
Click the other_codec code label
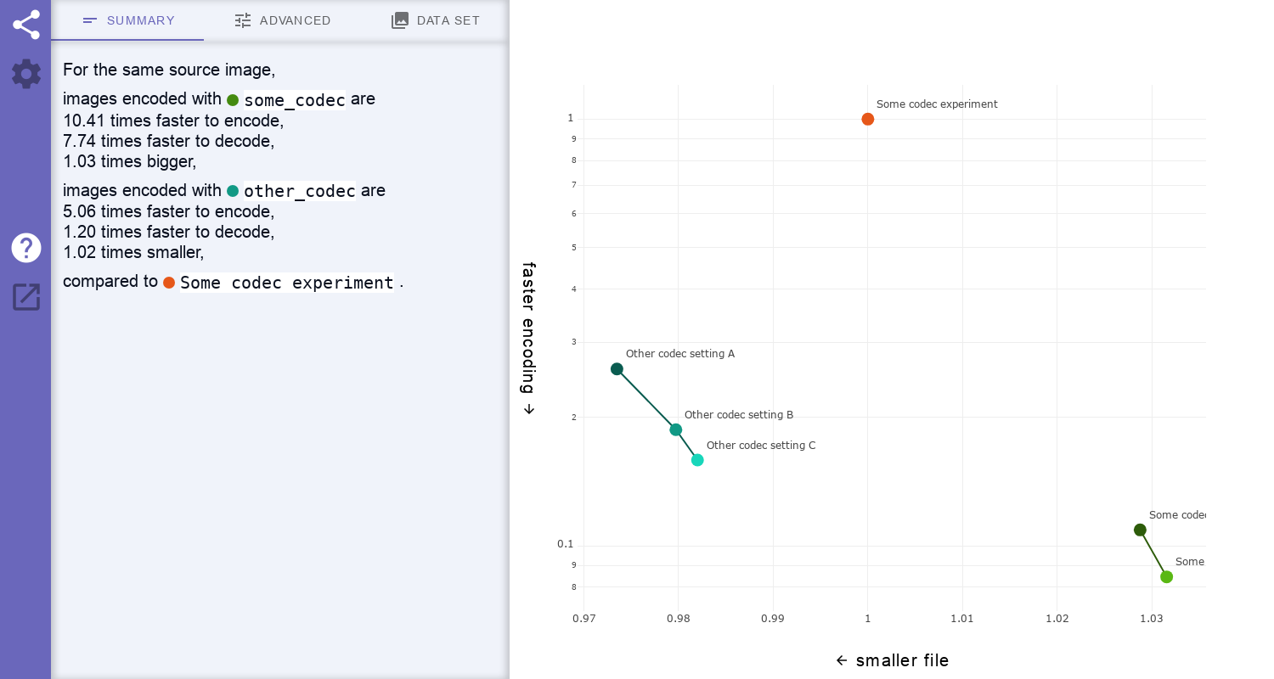(300, 191)
